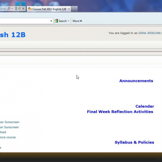Viewport: 162px width, 162px height.
Task: Open the GENA JESELNIK profile link
Action: pyautogui.click(x=150, y=33)
